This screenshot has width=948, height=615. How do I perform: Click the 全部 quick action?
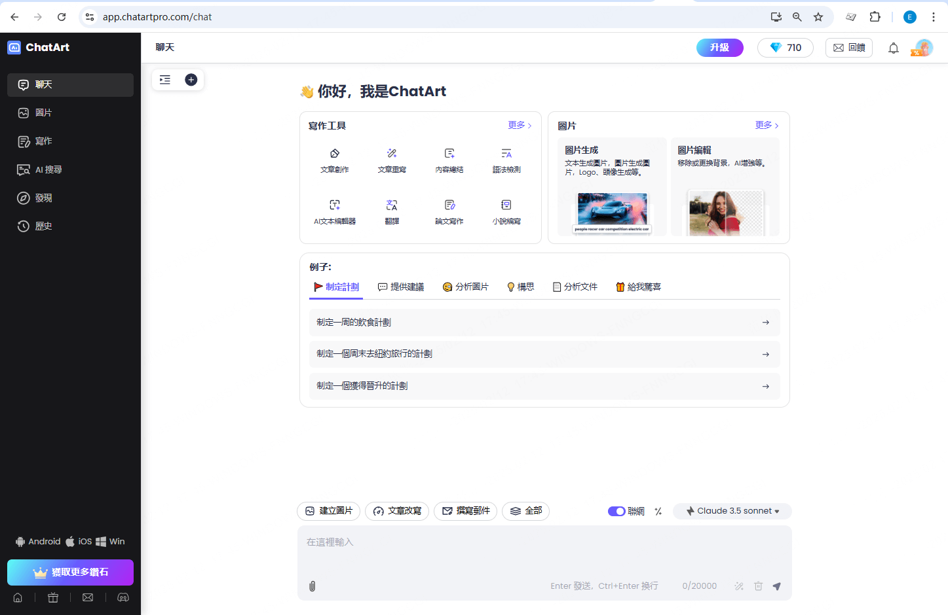coord(525,511)
